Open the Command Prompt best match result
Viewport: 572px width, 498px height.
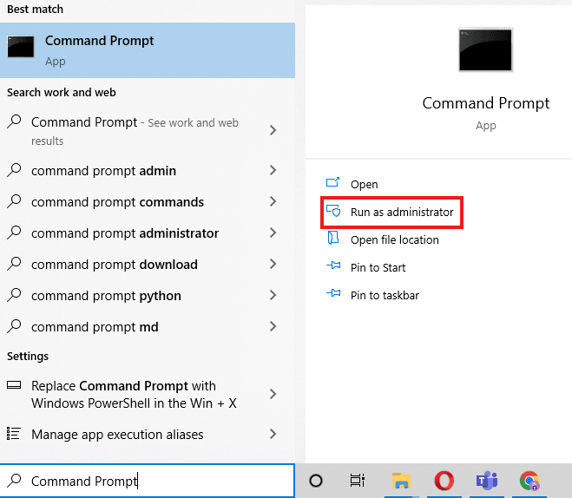(148, 50)
